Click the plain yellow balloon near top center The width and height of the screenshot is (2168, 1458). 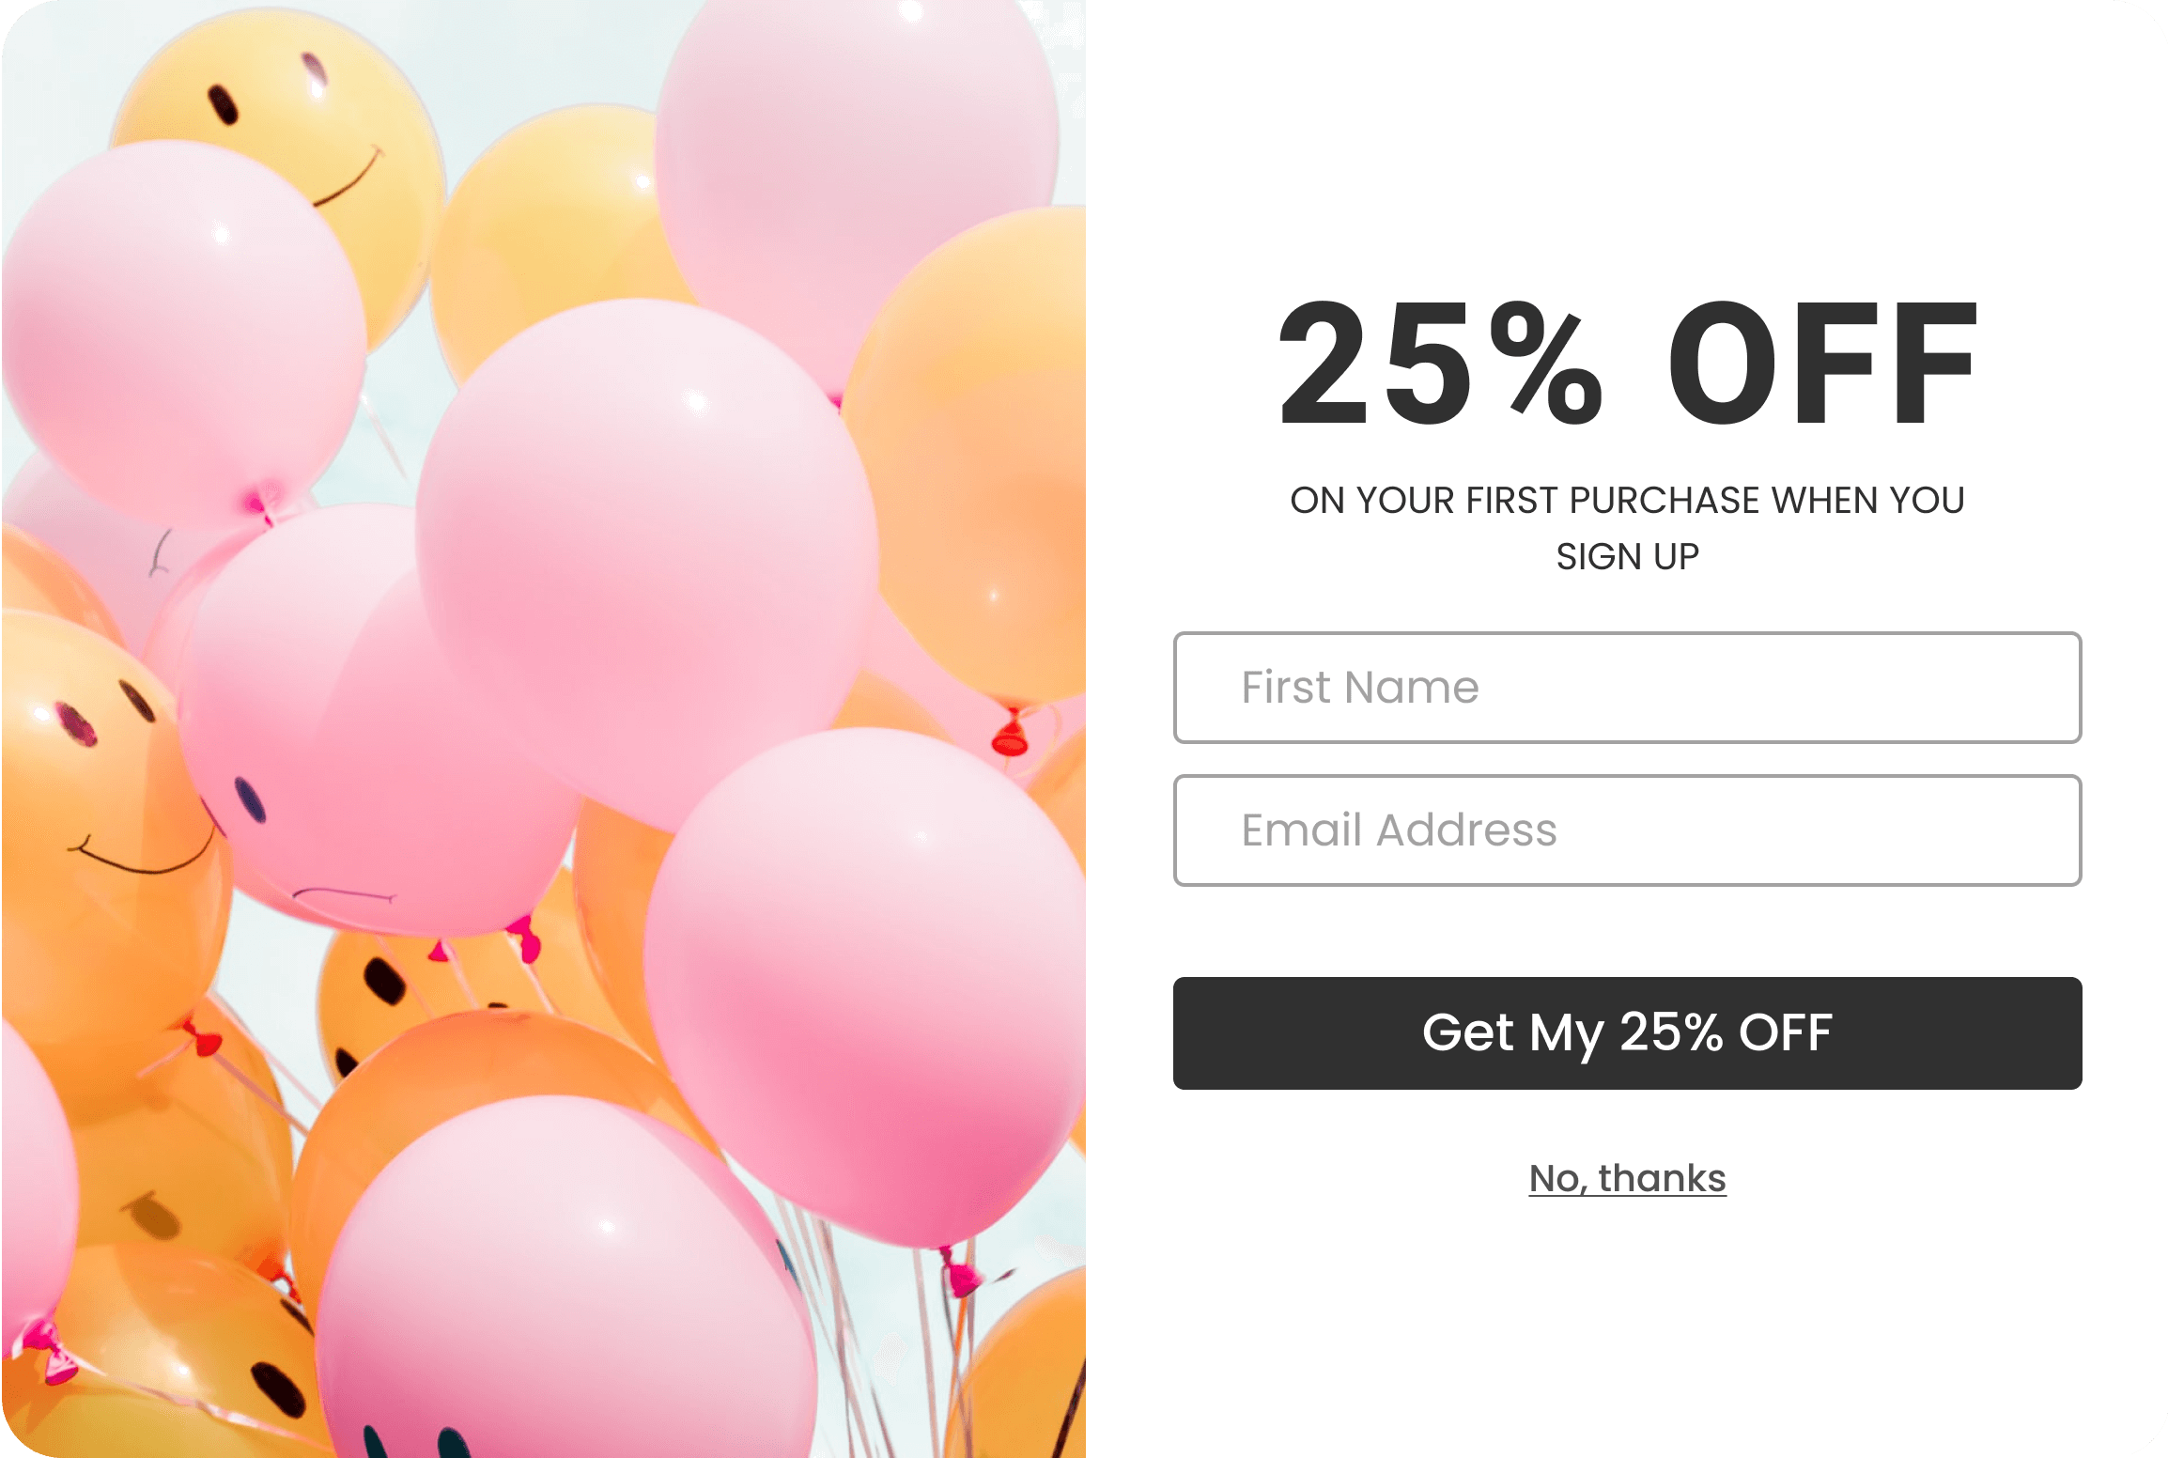554,235
